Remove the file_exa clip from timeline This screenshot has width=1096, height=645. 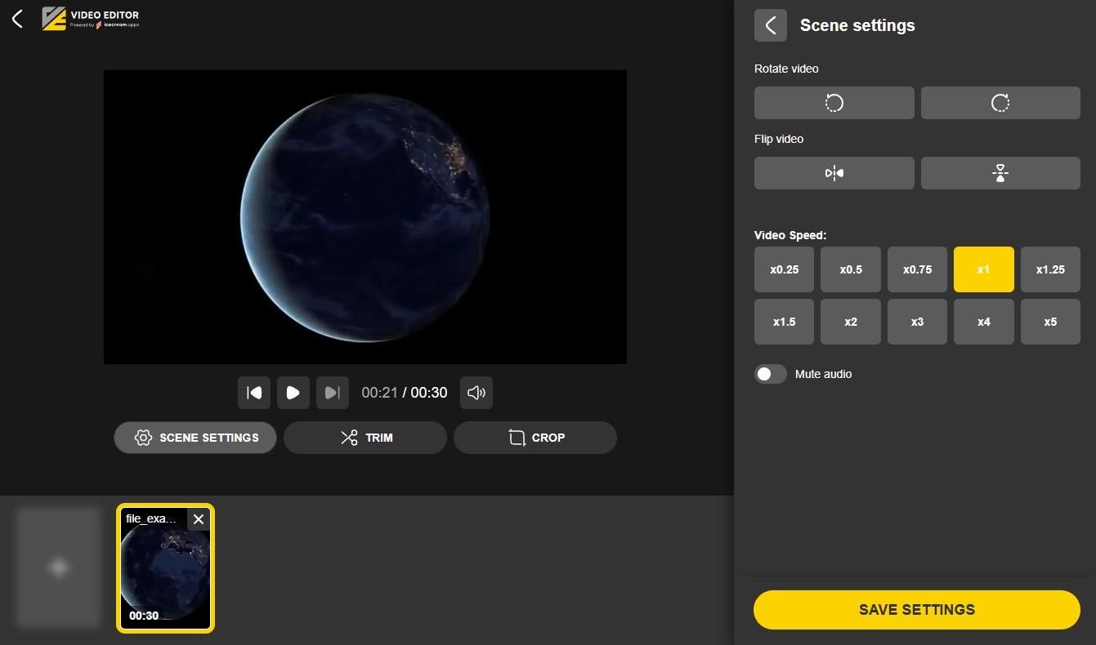pyautogui.click(x=199, y=519)
